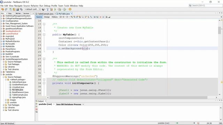Open the Tools menu
This screenshot has width=223, height=125.
[67, 6]
